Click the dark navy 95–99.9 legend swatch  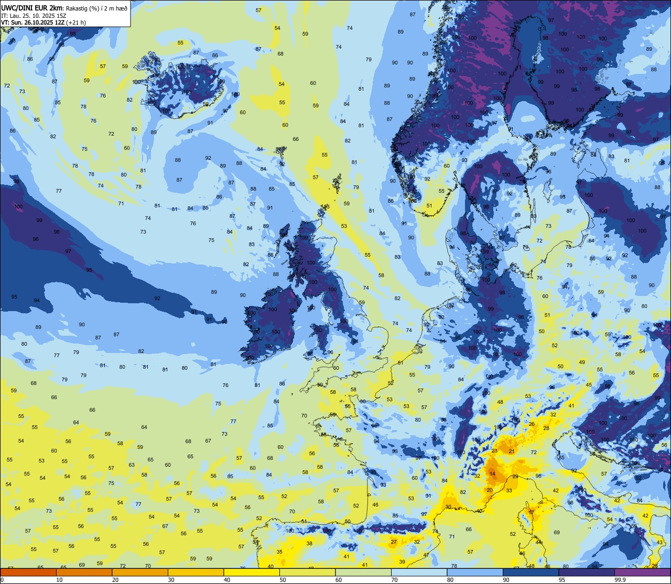[x=587, y=572]
